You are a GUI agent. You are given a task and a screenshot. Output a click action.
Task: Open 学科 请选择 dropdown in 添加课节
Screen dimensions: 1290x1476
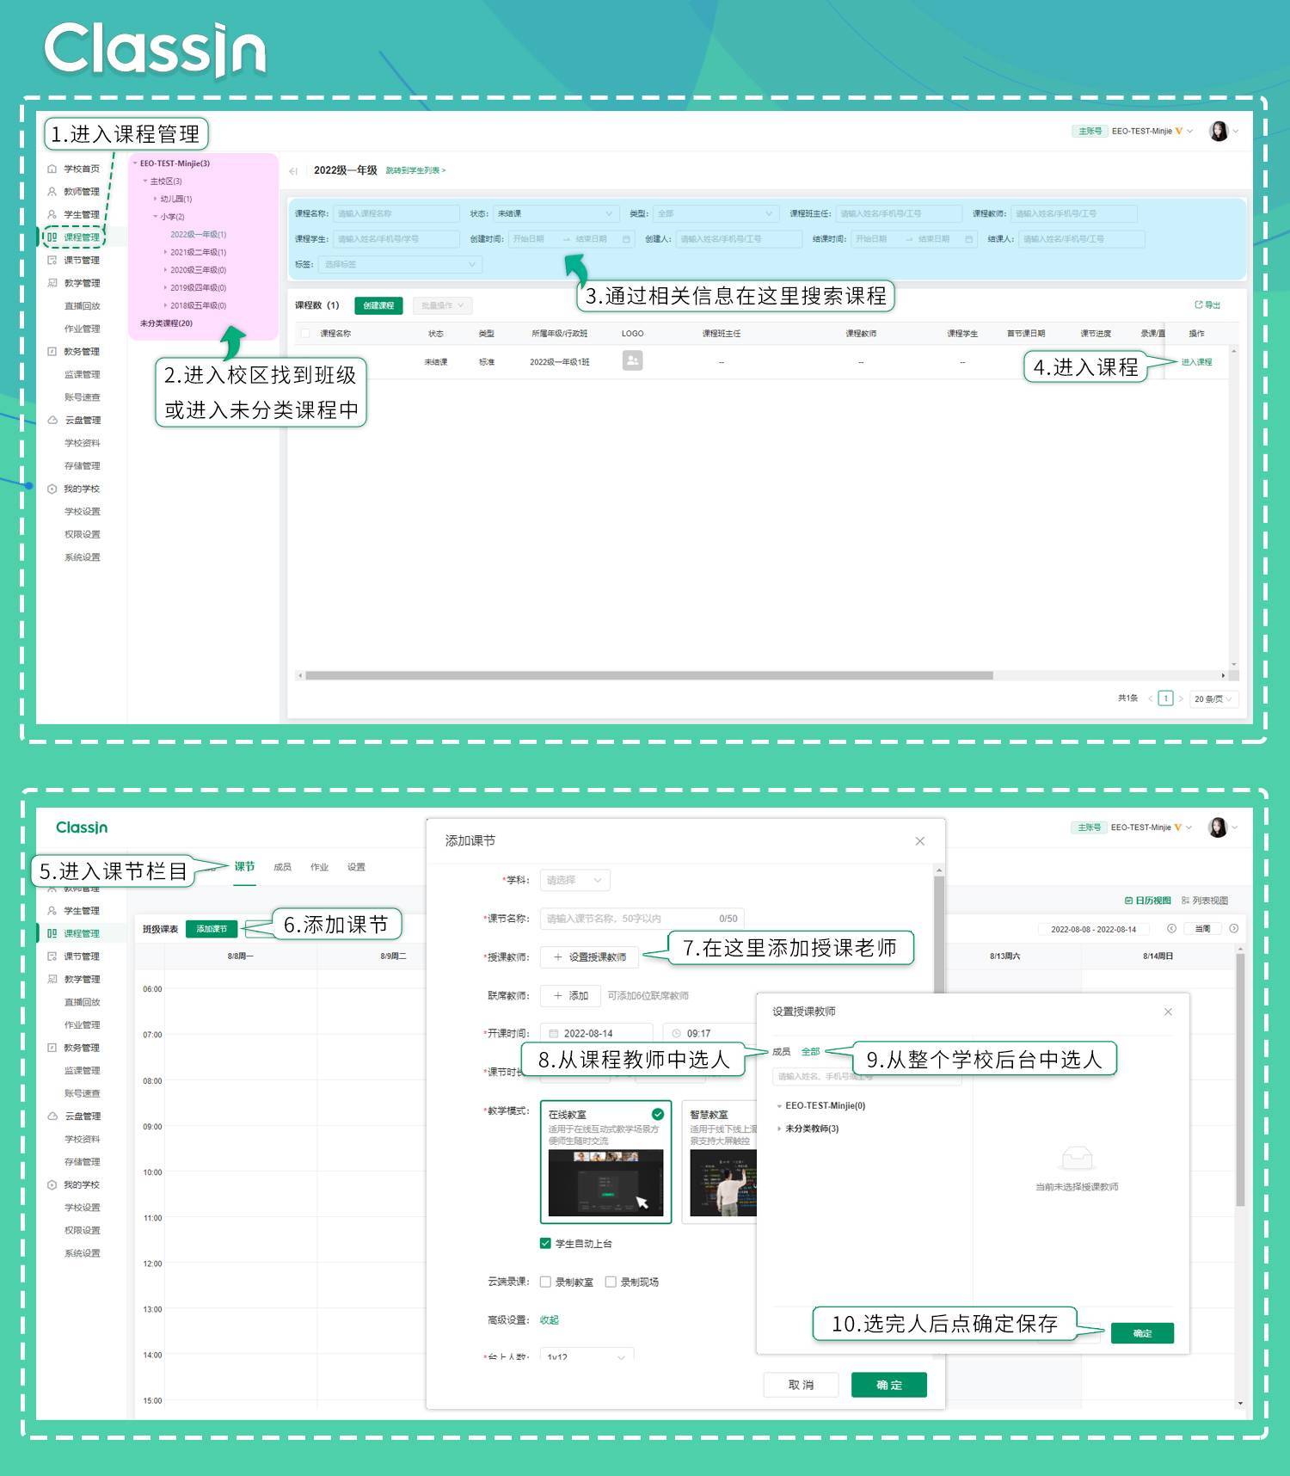(x=575, y=880)
